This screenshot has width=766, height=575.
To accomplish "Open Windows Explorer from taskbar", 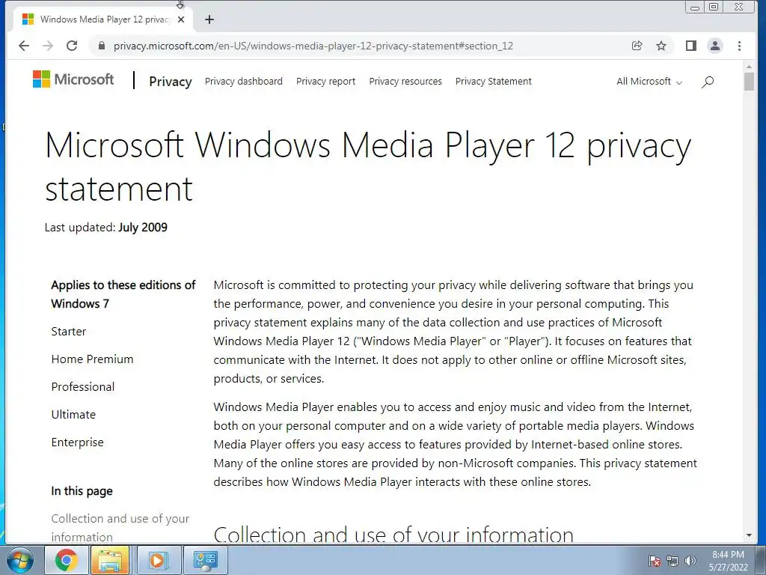I will (x=110, y=560).
